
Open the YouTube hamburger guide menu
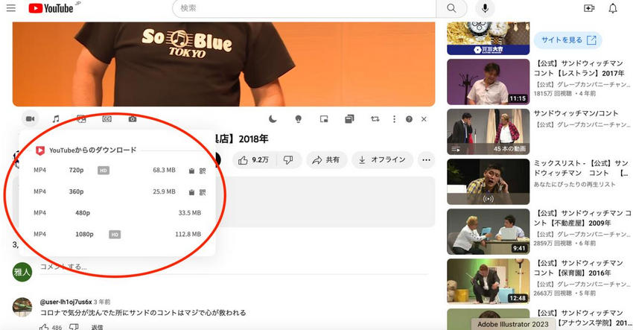11,8
